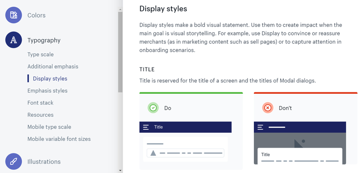Click Title text in Don't modal card

266,154
